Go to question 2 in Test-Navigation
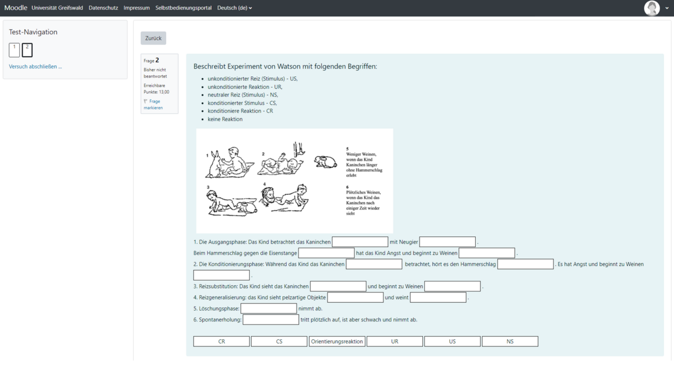 click(27, 50)
